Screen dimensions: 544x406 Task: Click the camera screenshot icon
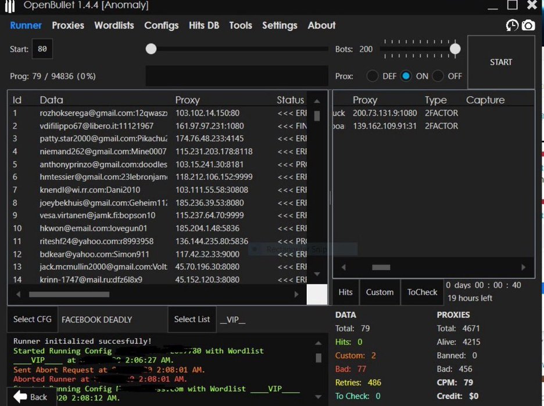pyautogui.click(x=528, y=26)
